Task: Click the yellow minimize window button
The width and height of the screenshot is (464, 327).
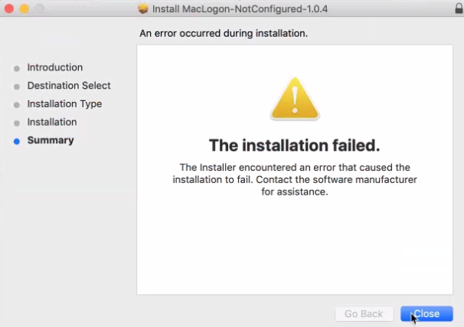Action: click(25, 8)
